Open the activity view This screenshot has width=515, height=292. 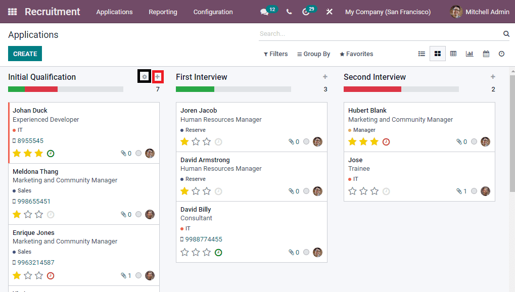pos(501,54)
